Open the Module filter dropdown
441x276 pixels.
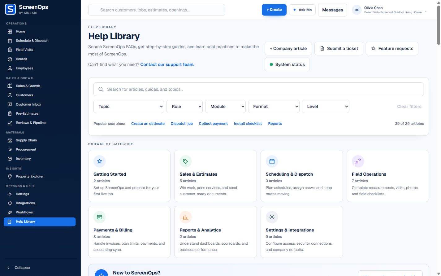point(225,107)
